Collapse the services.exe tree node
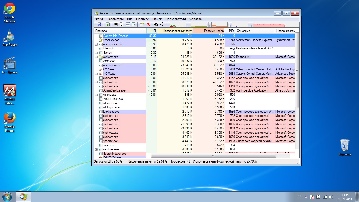The width and height of the screenshot is (359, 202). (96, 150)
